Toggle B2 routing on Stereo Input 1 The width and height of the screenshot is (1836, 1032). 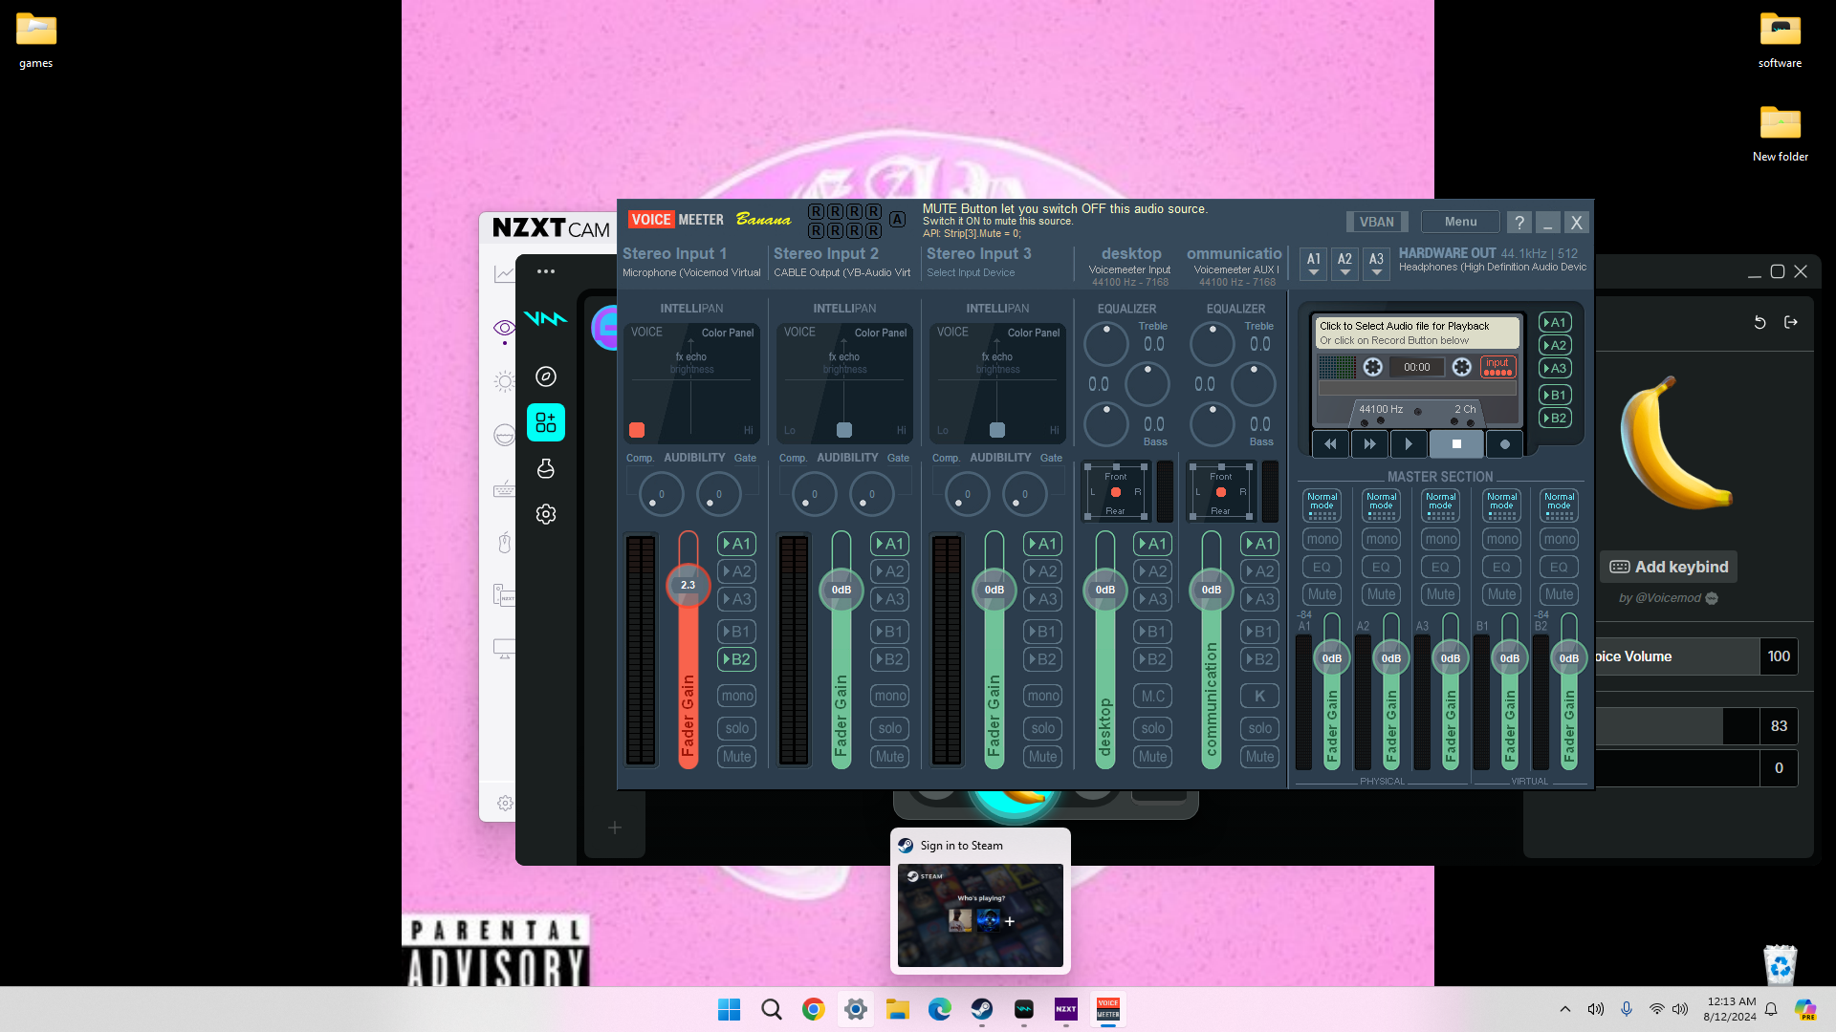[736, 659]
